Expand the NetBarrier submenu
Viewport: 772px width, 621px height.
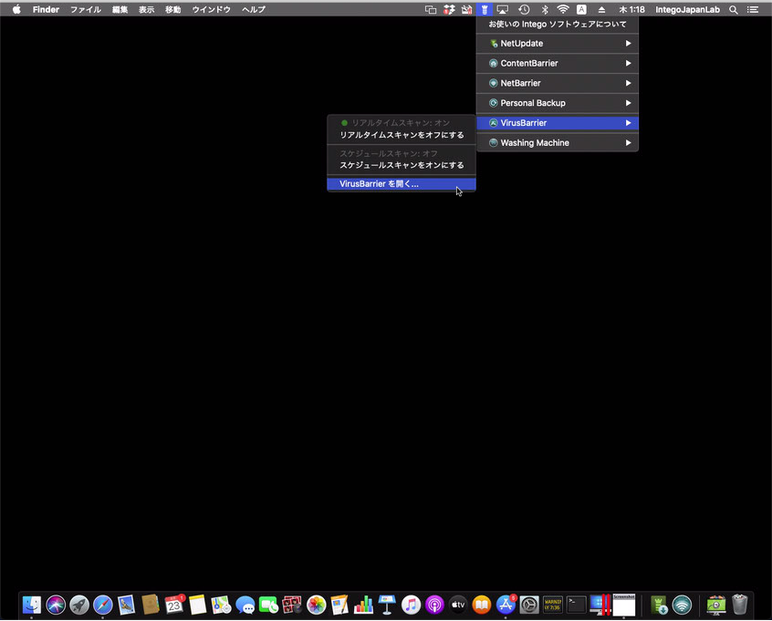click(x=558, y=83)
